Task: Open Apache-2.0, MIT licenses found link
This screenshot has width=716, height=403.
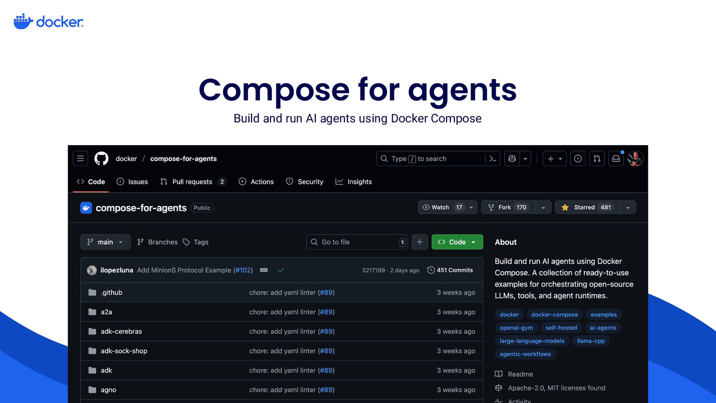Action: click(550, 388)
